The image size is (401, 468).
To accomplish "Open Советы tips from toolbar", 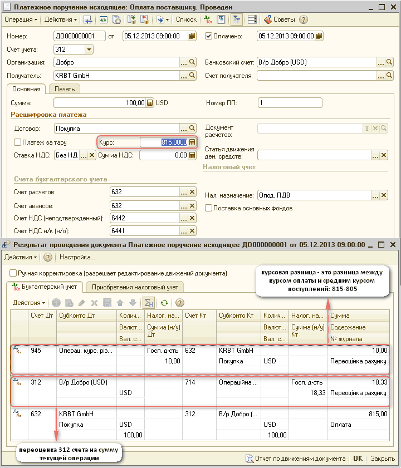I will coord(280,19).
